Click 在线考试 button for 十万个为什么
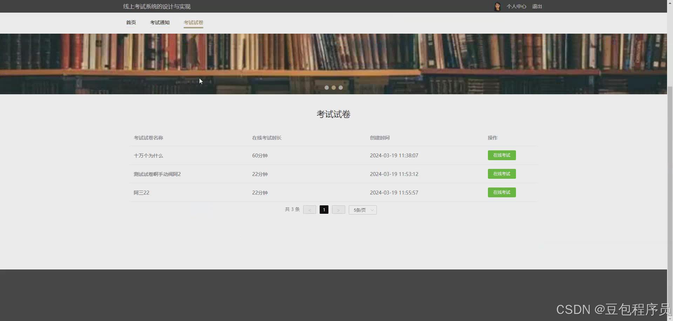 click(x=502, y=155)
